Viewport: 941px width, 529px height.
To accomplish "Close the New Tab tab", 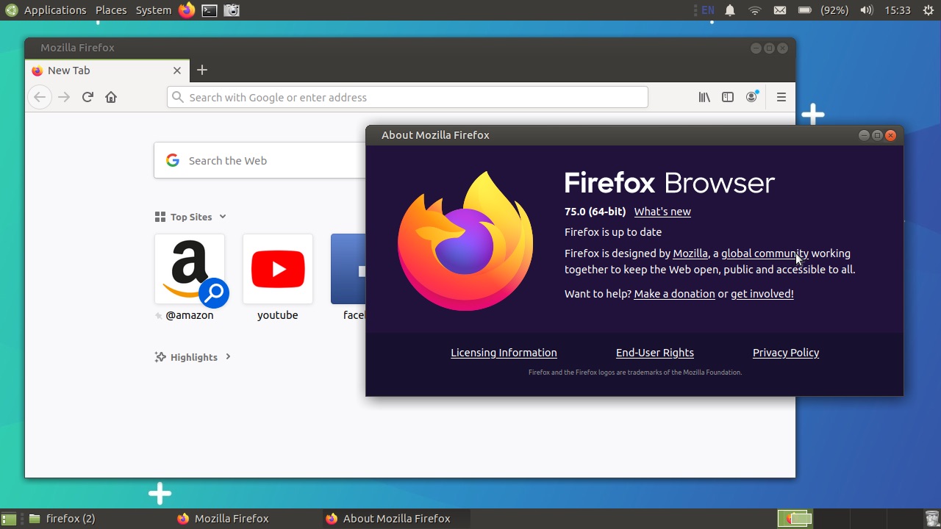I will [x=177, y=71].
